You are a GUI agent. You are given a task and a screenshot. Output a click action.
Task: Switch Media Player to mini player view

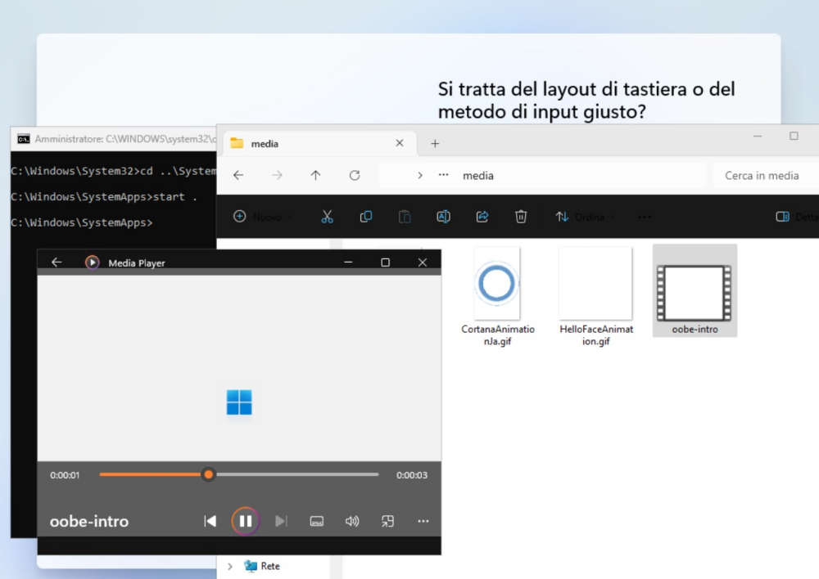[x=387, y=521]
